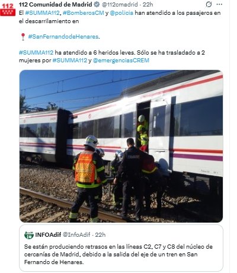
Task: Open the #BomberosCM hashtag
Action: click(x=84, y=13)
